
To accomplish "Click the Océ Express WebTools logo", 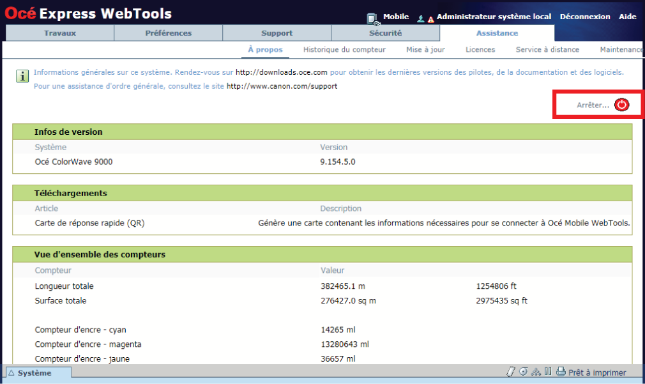I will [x=88, y=13].
